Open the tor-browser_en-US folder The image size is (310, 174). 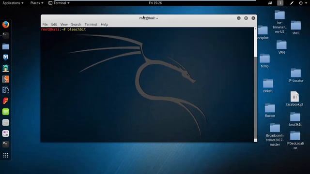[x=279, y=21]
